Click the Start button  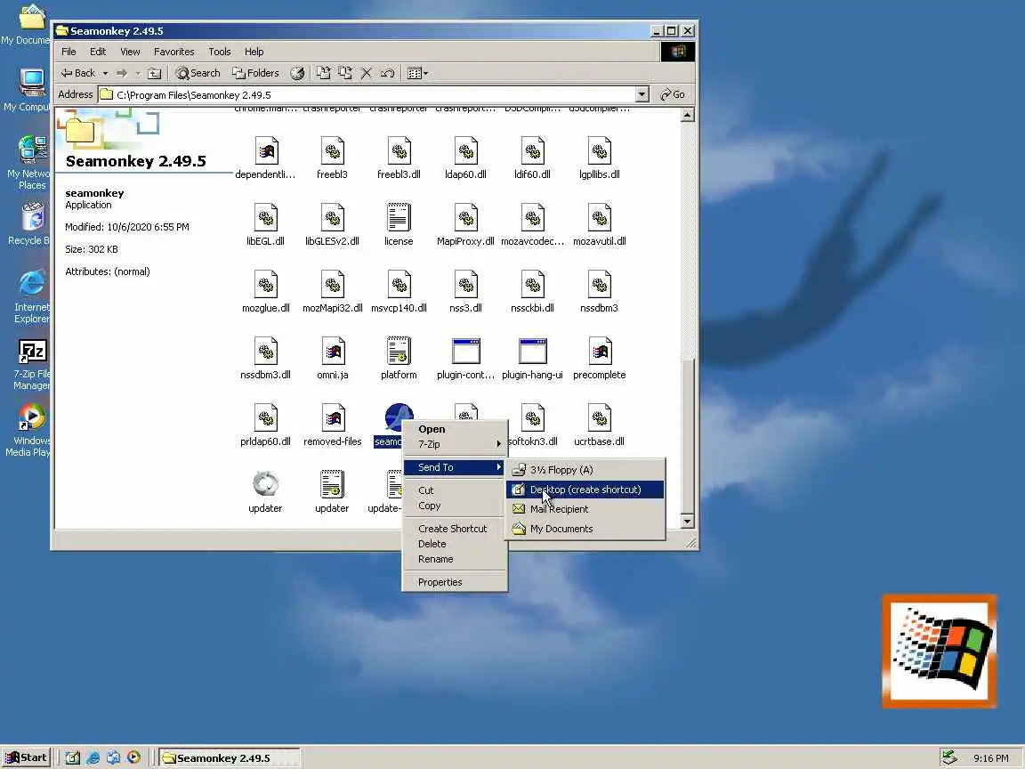(26, 758)
